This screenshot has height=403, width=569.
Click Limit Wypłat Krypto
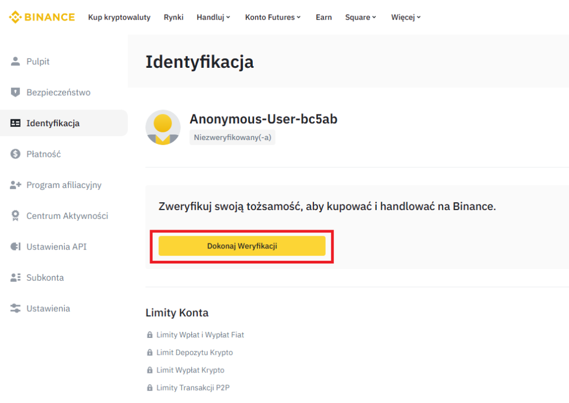coord(190,370)
